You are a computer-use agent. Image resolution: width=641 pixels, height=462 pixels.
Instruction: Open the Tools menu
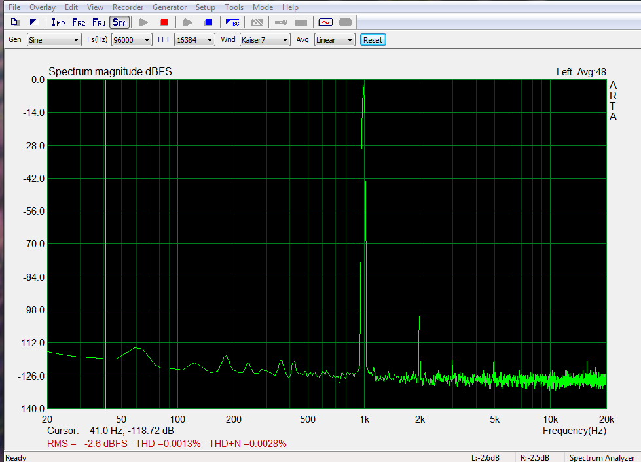234,7
